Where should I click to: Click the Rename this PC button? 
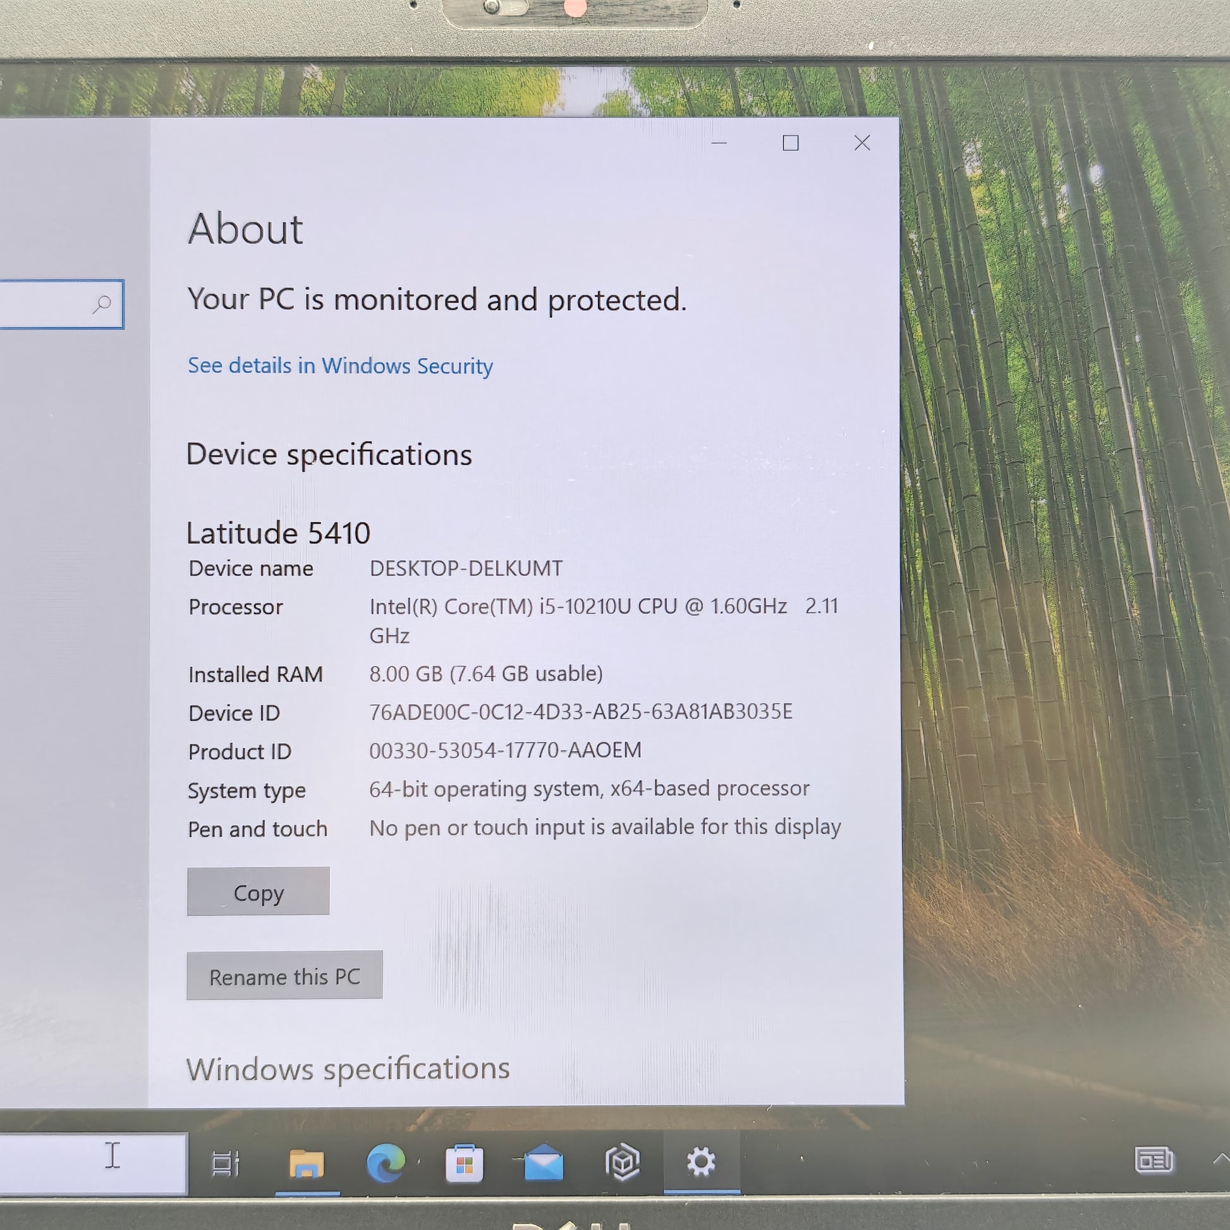(x=284, y=976)
